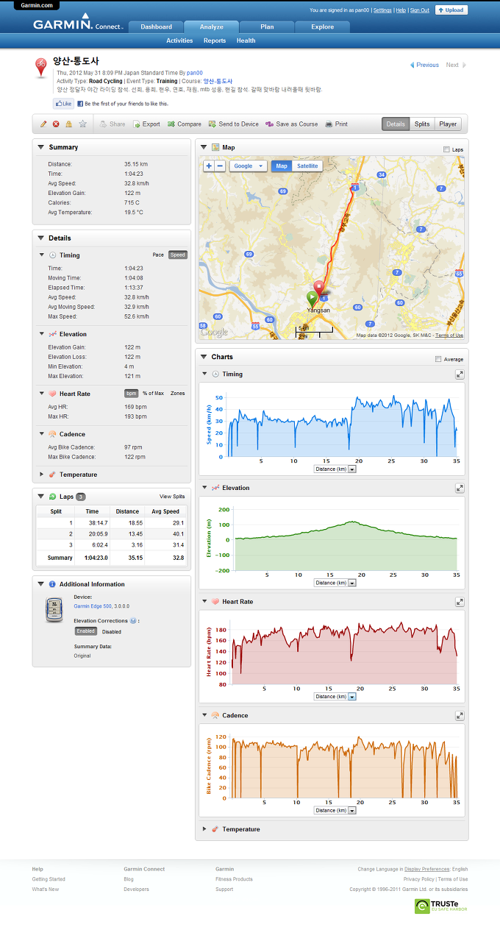
Task: Switch map to Map view
Action: click(282, 166)
